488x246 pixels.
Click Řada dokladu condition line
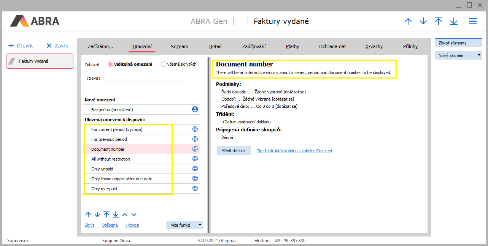263,91
